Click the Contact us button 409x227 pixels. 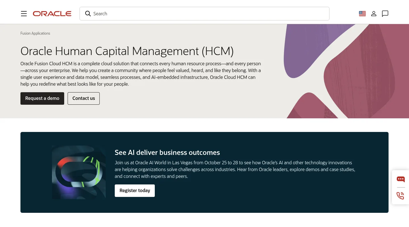[x=84, y=98]
